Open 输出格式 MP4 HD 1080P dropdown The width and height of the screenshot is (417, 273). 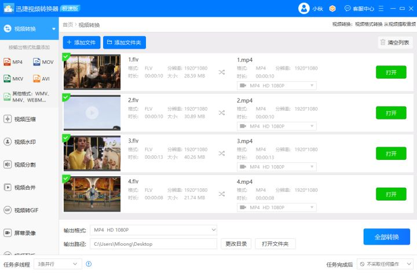[153, 230]
